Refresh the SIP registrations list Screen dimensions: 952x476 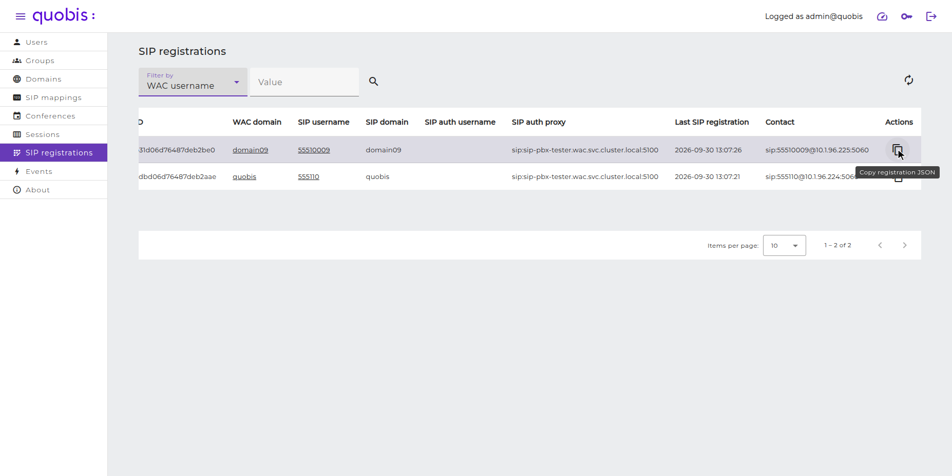point(909,80)
